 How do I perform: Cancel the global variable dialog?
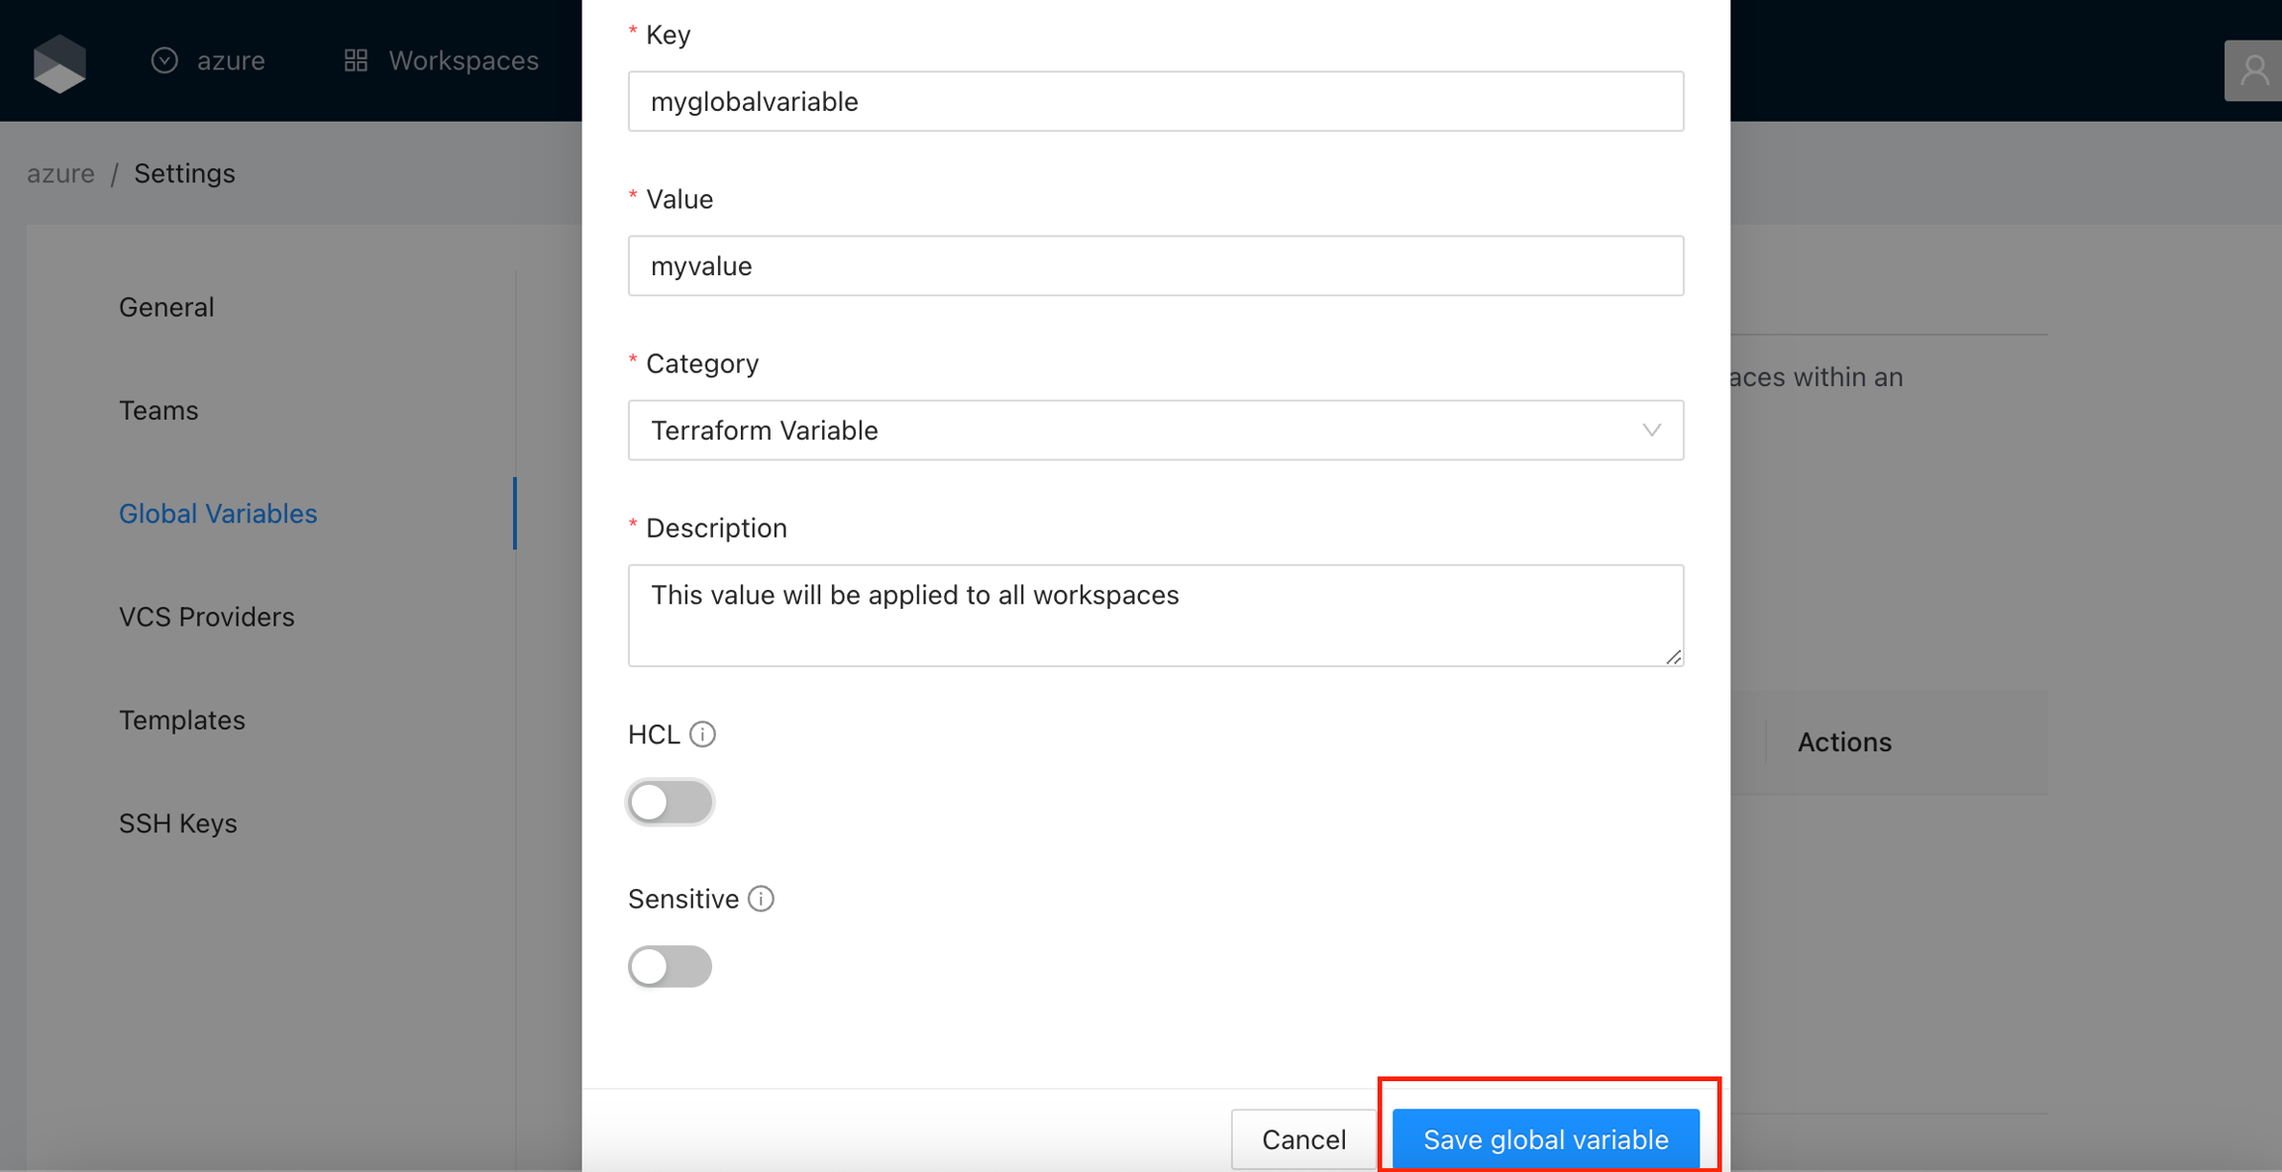[1303, 1138]
